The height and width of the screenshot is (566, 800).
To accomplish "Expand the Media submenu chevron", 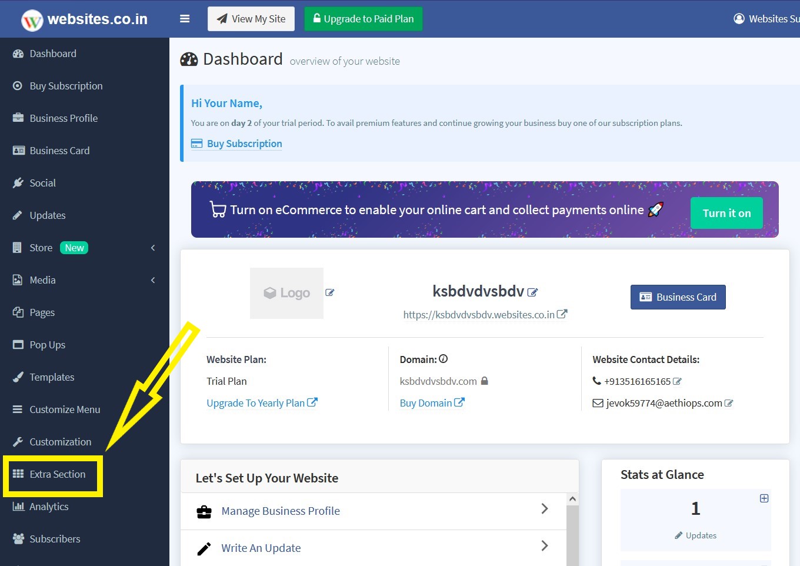I will [153, 280].
